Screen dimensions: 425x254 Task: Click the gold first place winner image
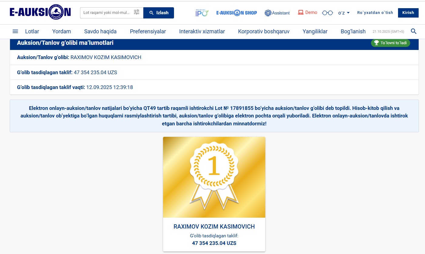click(214, 177)
